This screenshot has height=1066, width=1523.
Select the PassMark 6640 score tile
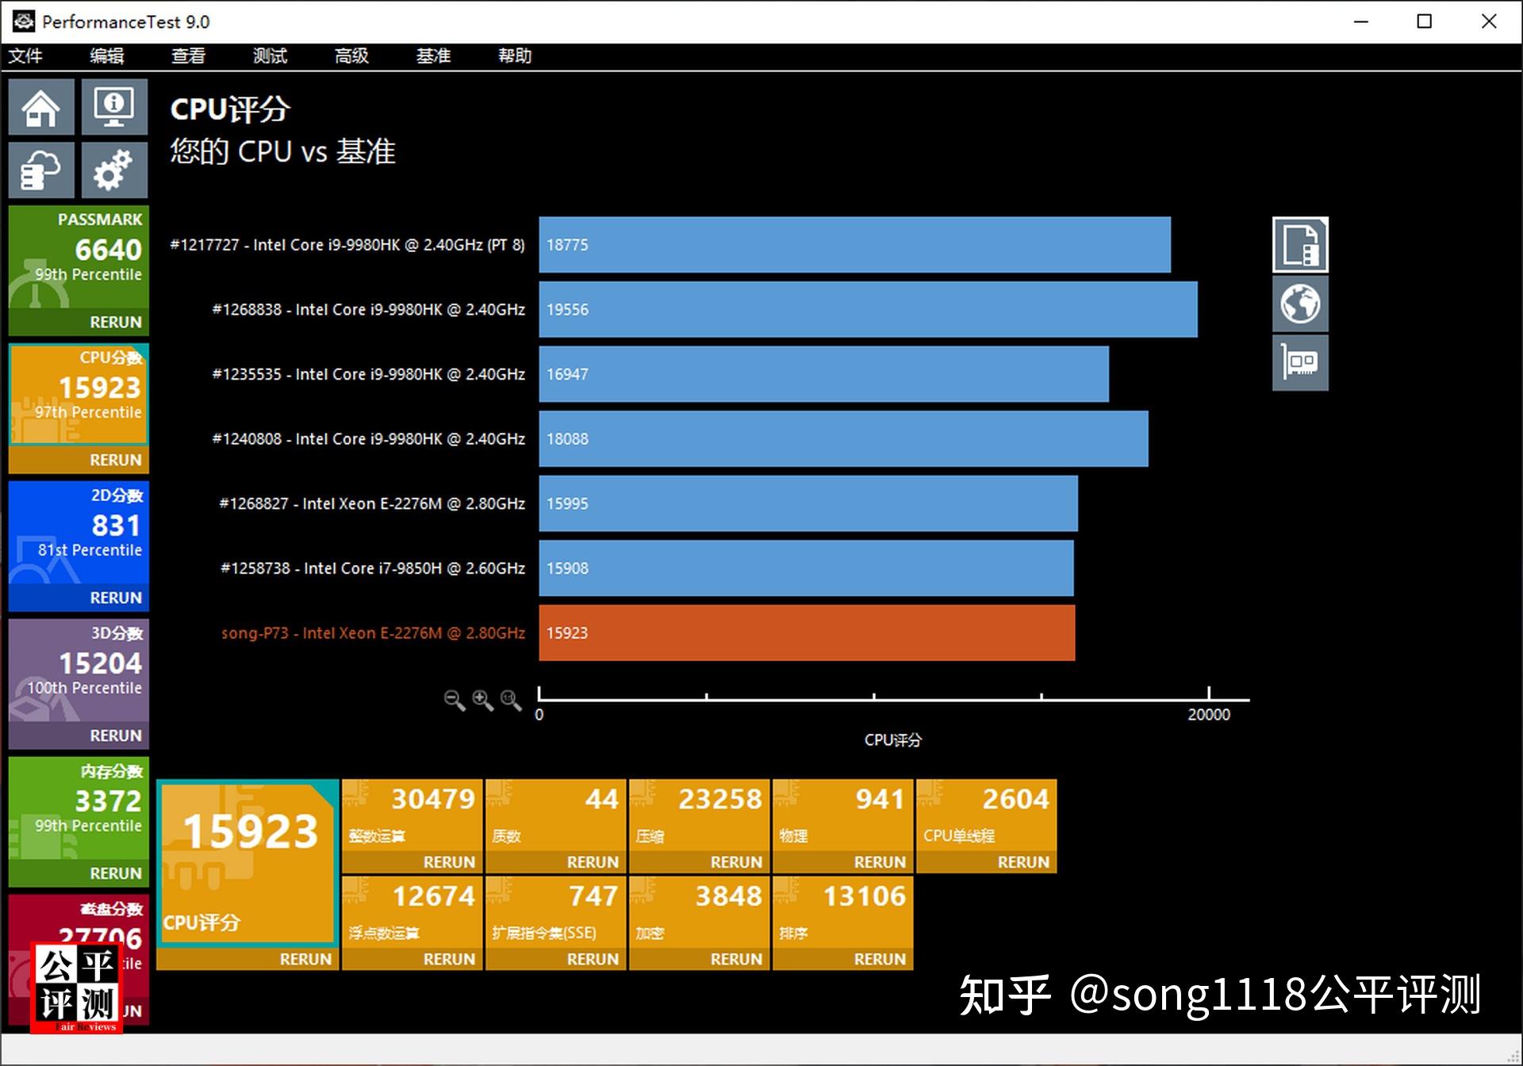point(79,258)
